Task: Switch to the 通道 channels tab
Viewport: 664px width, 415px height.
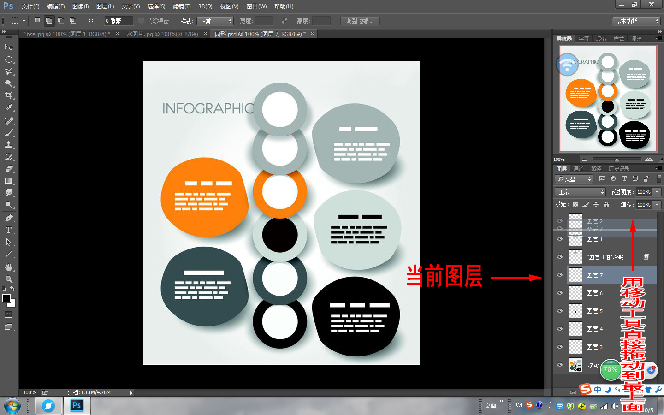Action: [579, 169]
